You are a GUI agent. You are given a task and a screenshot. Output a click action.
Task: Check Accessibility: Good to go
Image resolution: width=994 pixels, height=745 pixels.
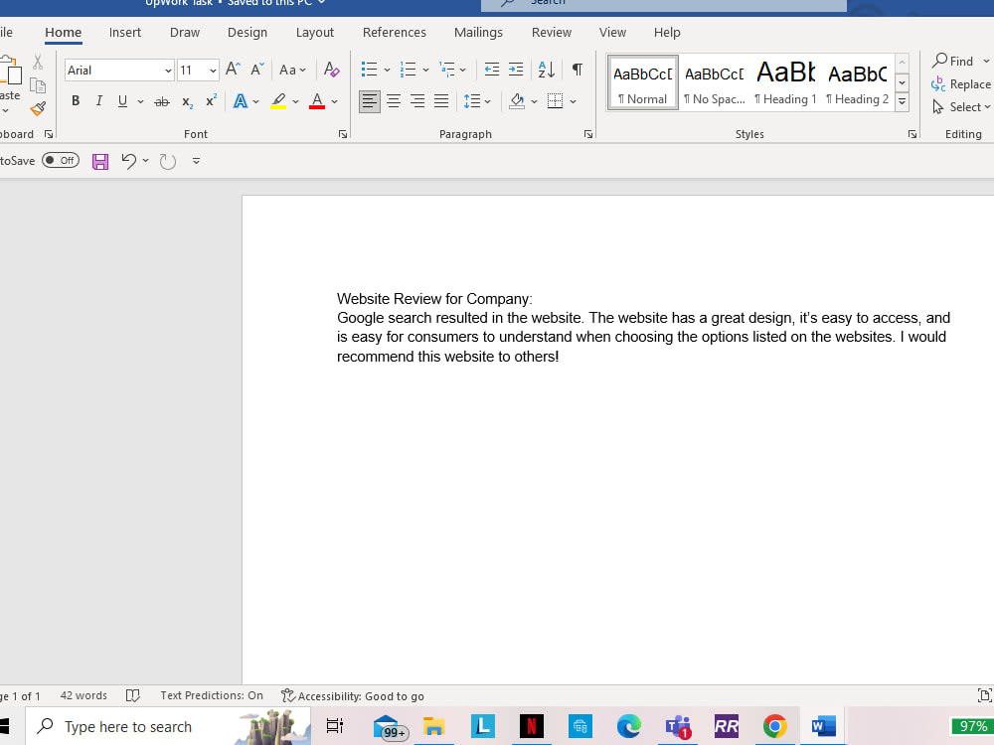click(x=353, y=695)
